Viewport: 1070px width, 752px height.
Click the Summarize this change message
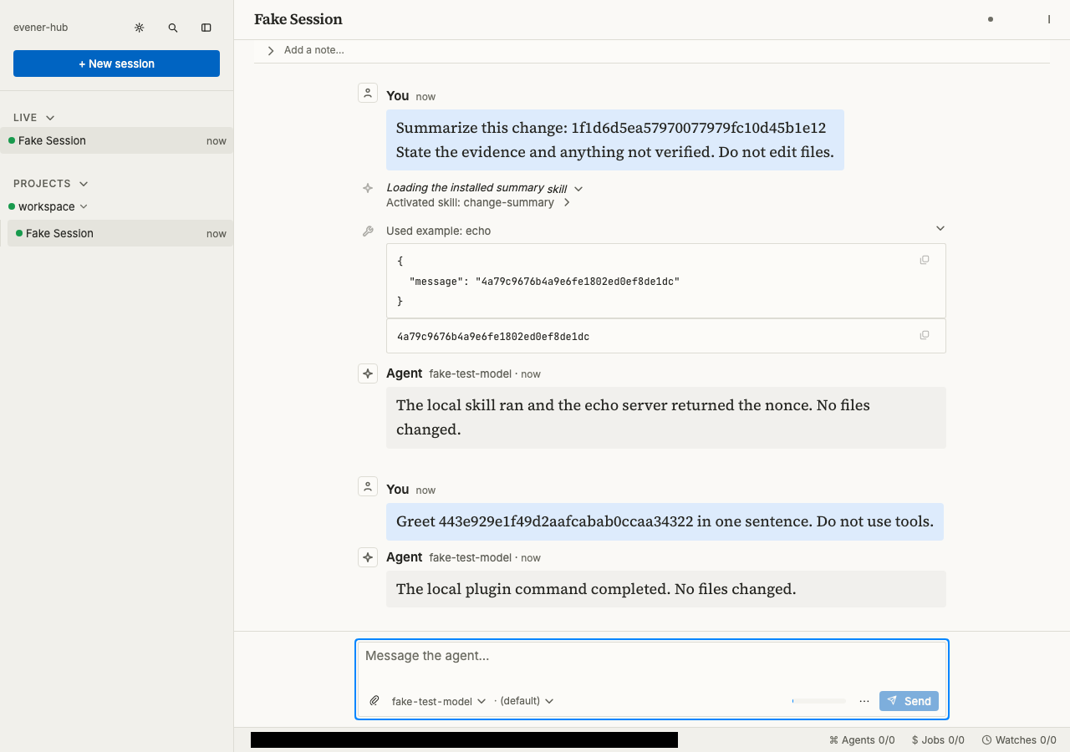[x=615, y=140]
